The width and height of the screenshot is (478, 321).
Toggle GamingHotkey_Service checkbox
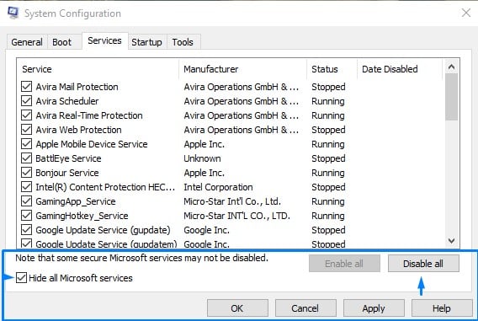point(27,216)
